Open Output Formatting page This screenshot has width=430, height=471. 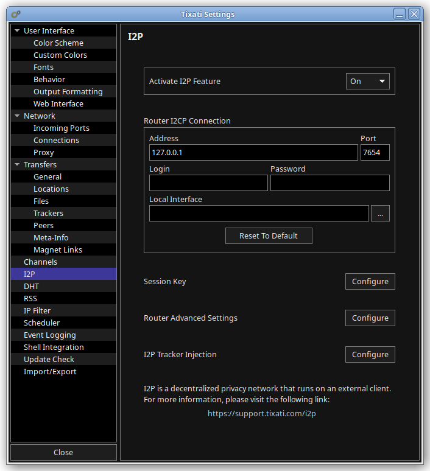click(x=63, y=92)
